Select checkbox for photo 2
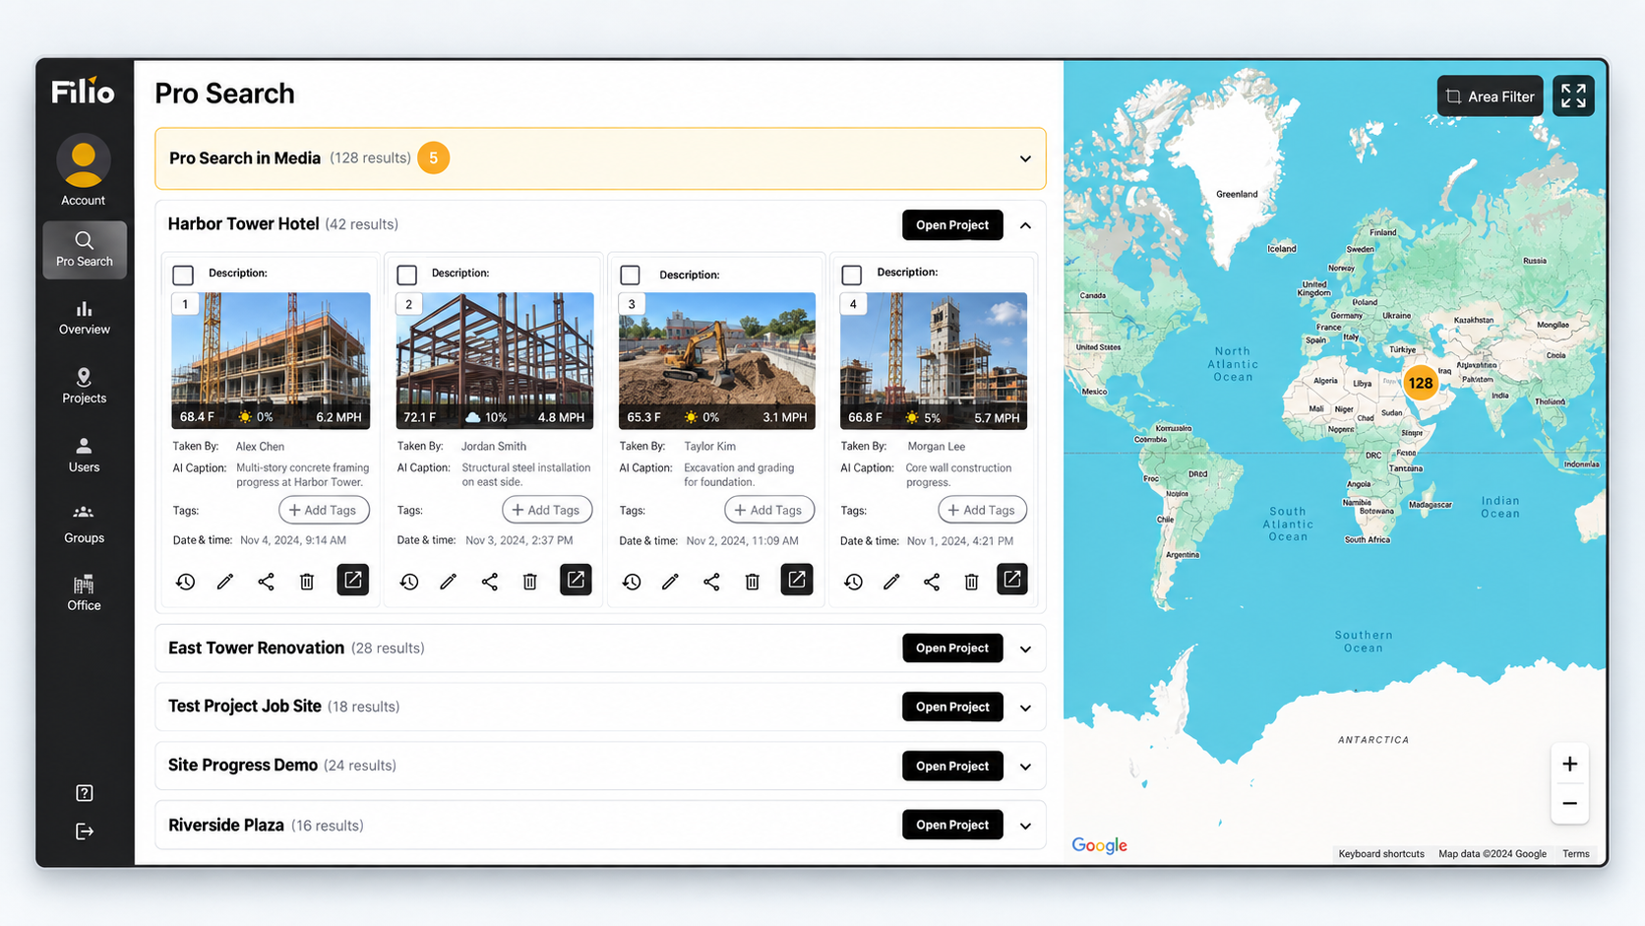Image resolution: width=1645 pixels, height=926 pixels. tap(406, 275)
